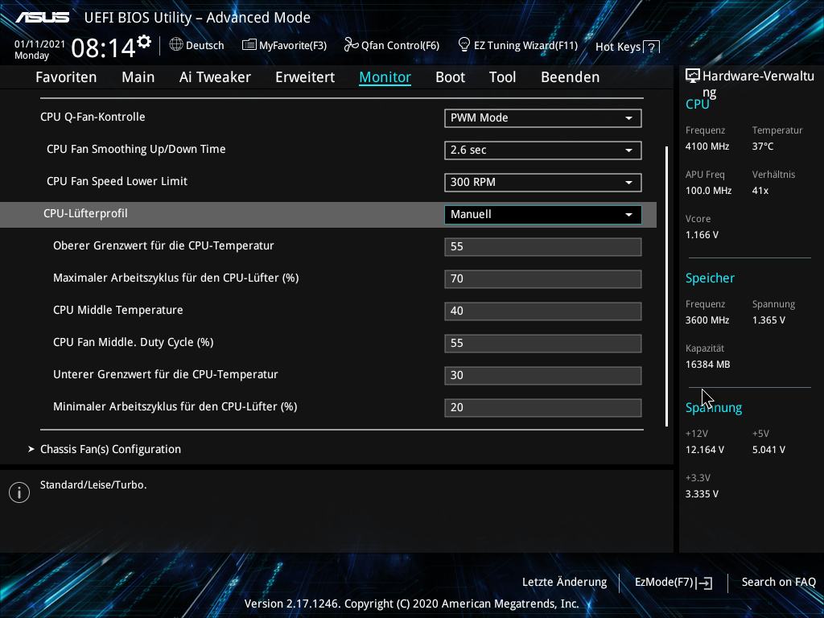The width and height of the screenshot is (824, 618).
Task: Select the CPU-Lüfterprofil row label
Action: pyautogui.click(x=85, y=213)
